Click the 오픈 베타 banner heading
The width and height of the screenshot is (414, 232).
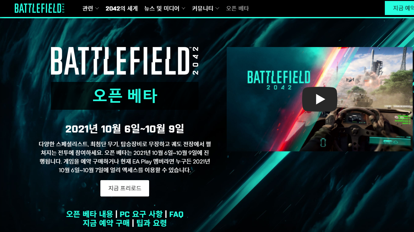(125, 96)
